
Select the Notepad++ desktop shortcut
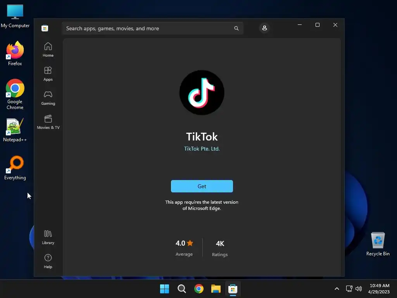click(x=15, y=130)
